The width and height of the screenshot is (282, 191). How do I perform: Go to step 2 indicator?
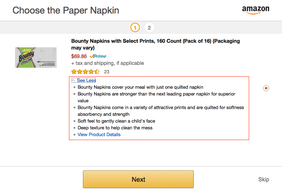[x=149, y=28]
